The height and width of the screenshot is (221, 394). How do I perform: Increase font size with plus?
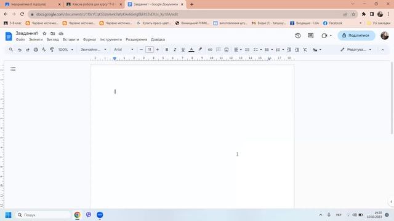coord(158,50)
